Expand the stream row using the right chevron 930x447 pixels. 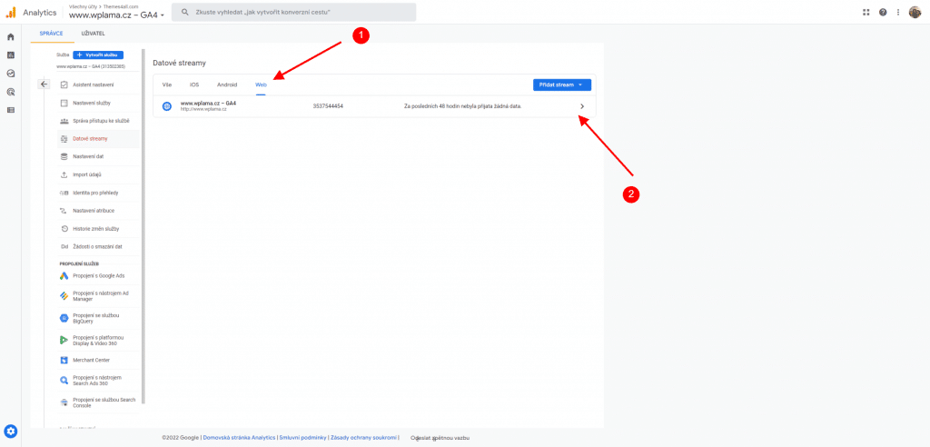coord(582,106)
